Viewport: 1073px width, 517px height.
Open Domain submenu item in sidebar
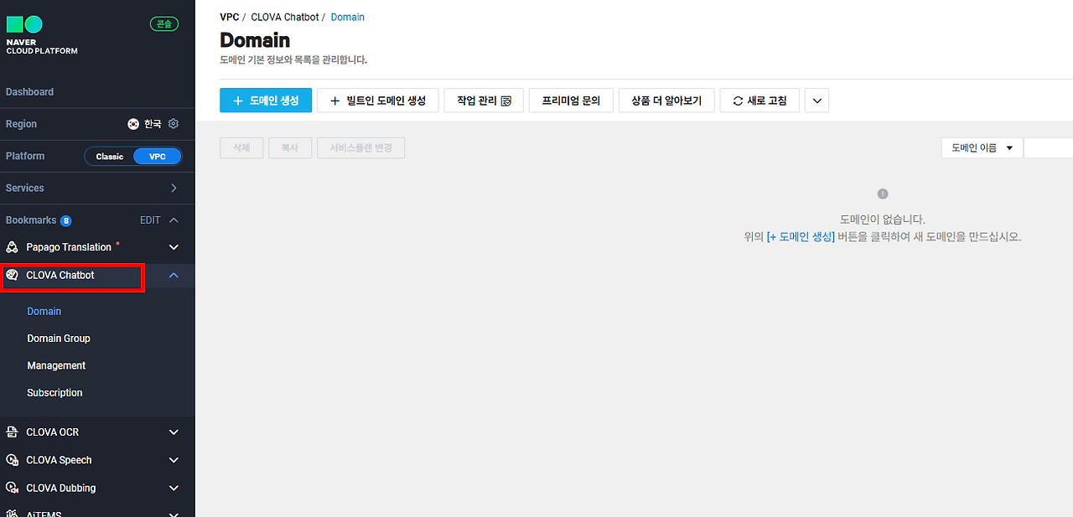[x=44, y=312]
